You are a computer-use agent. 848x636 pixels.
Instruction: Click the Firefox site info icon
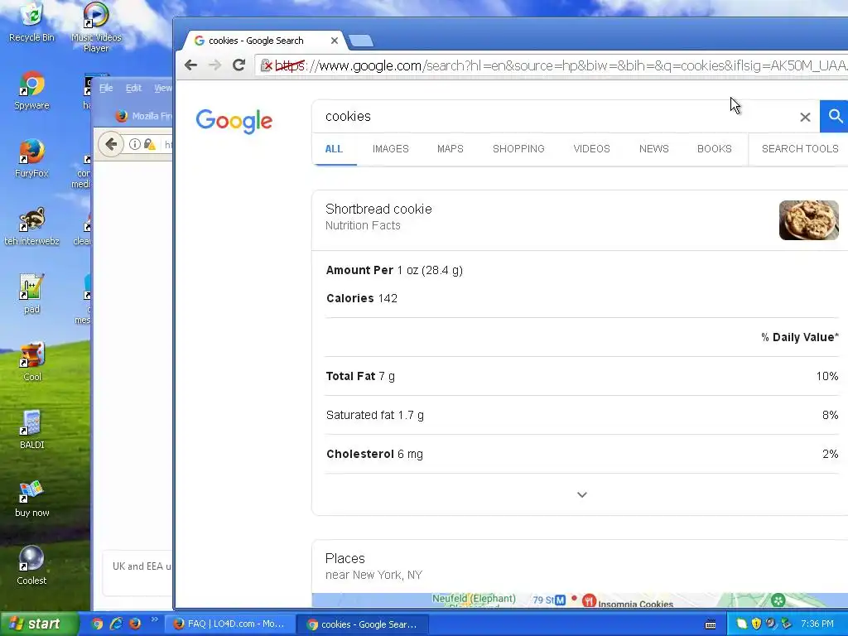pos(135,144)
